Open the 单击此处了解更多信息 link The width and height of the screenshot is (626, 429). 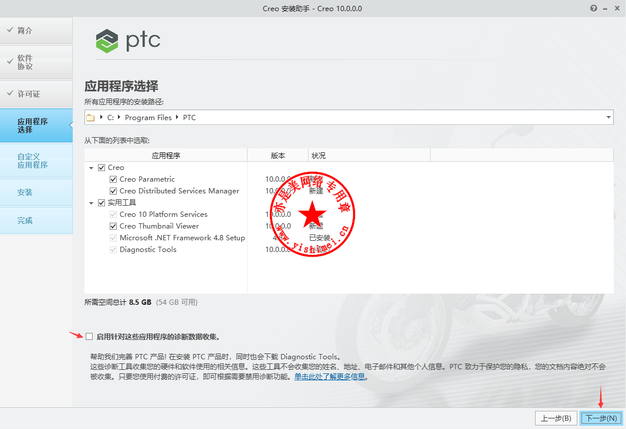pyautogui.click(x=330, y=377)
